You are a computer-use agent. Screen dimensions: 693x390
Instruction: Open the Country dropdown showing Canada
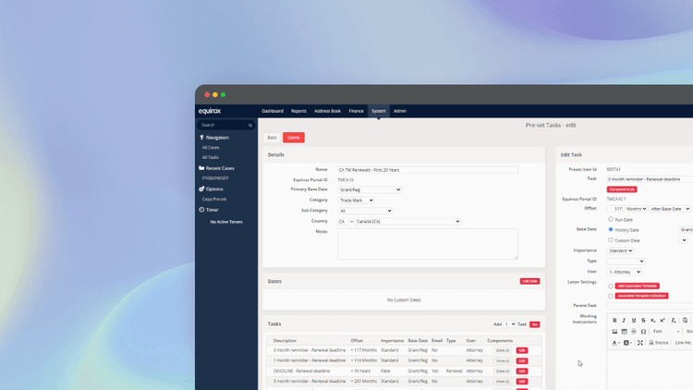407,222
